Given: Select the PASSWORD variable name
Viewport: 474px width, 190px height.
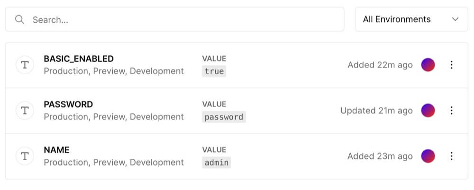Looking at the screenshot, I should (68, 104).
